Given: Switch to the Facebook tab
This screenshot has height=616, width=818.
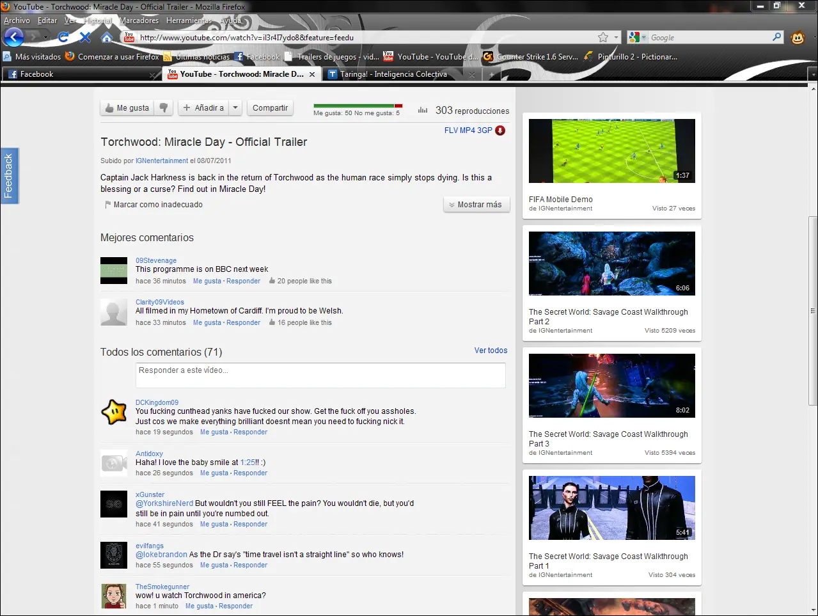Looking at the screenshot, I should pos(81,74).
